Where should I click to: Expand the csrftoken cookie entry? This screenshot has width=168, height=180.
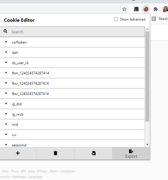[x=72, y=42]
